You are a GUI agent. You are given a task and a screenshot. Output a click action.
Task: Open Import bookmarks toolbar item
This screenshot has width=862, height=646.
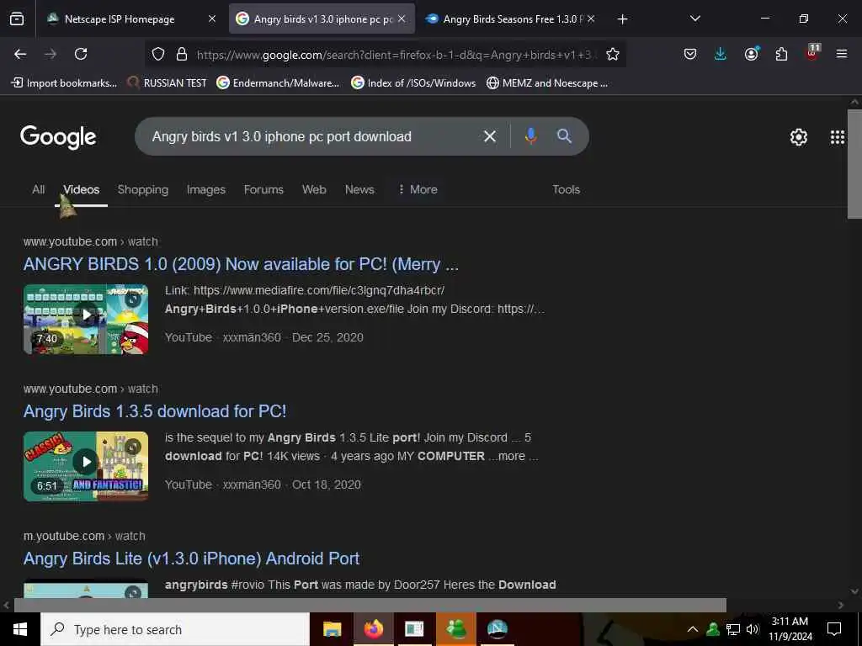coord(64,83)
